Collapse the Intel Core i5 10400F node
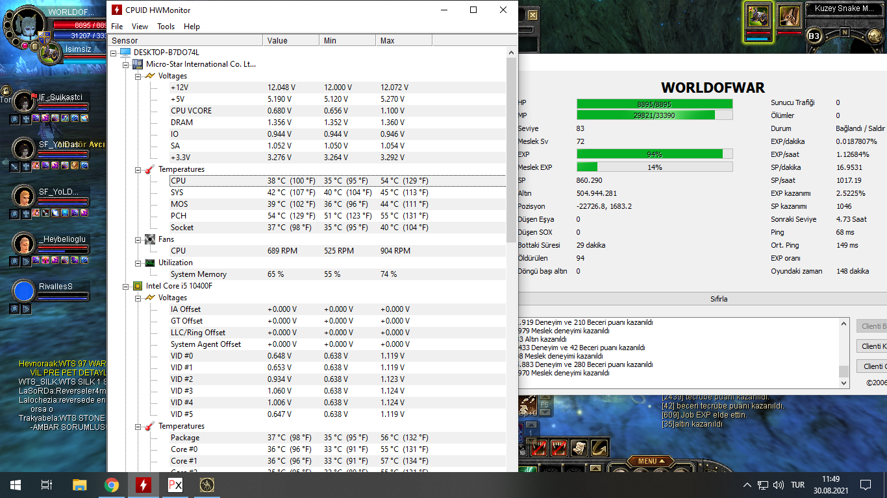 125,286
